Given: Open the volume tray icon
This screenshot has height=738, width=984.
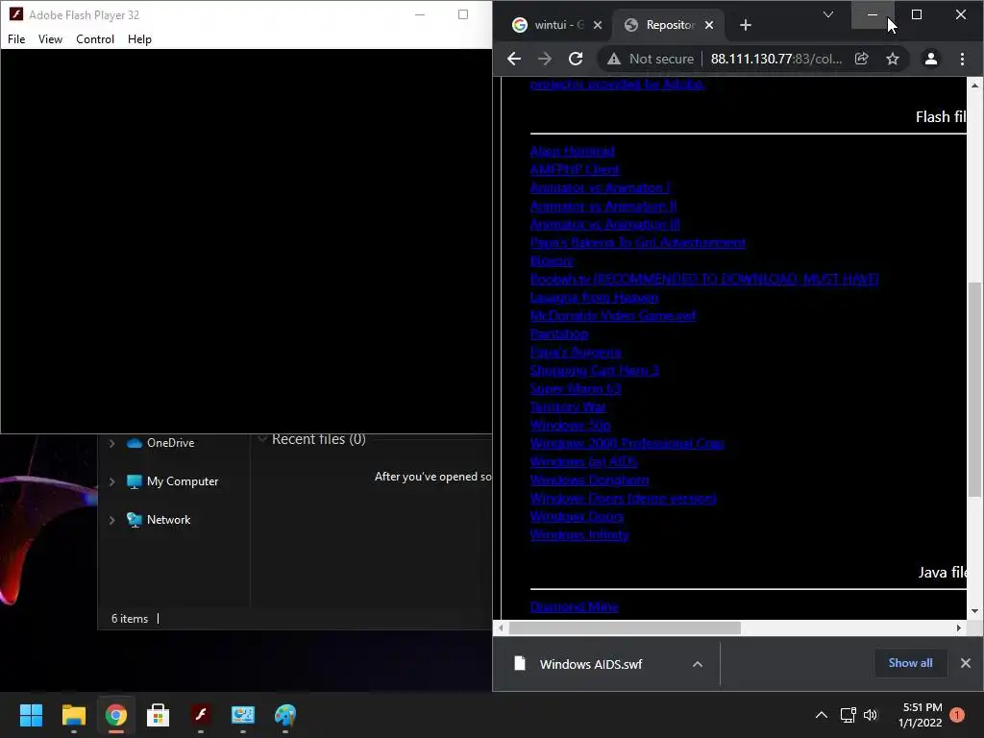Looking at the screenshot, I should tap(871, 715).
